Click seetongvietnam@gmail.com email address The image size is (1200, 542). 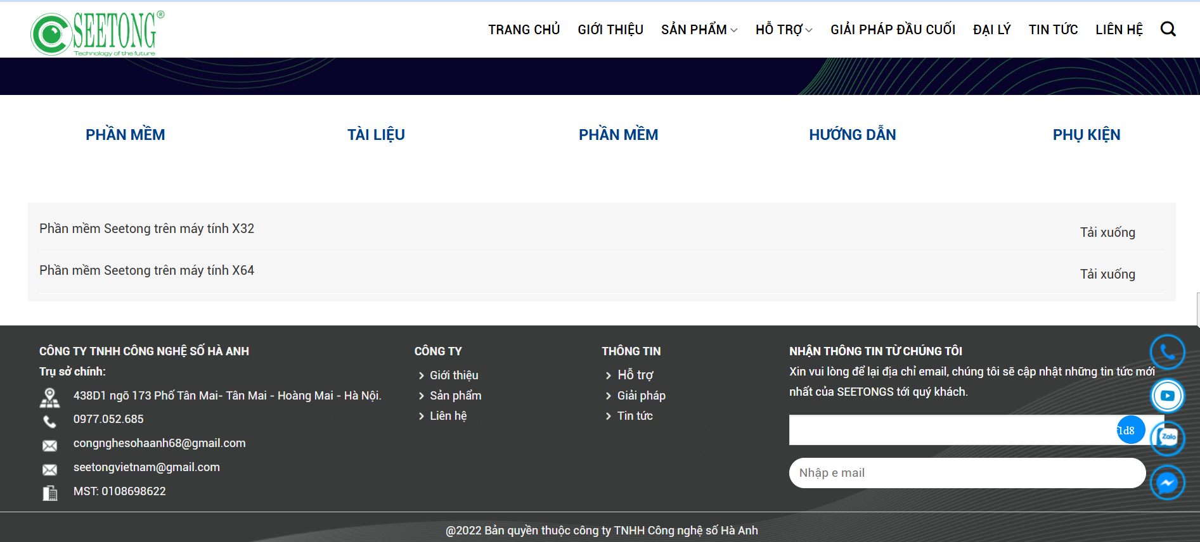[146, 467]
